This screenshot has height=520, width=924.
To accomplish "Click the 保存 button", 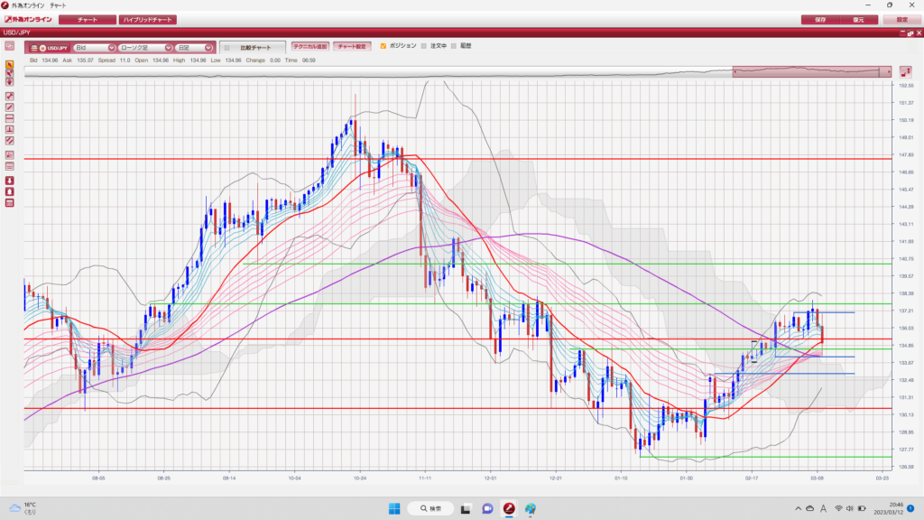I will [820, 20].
